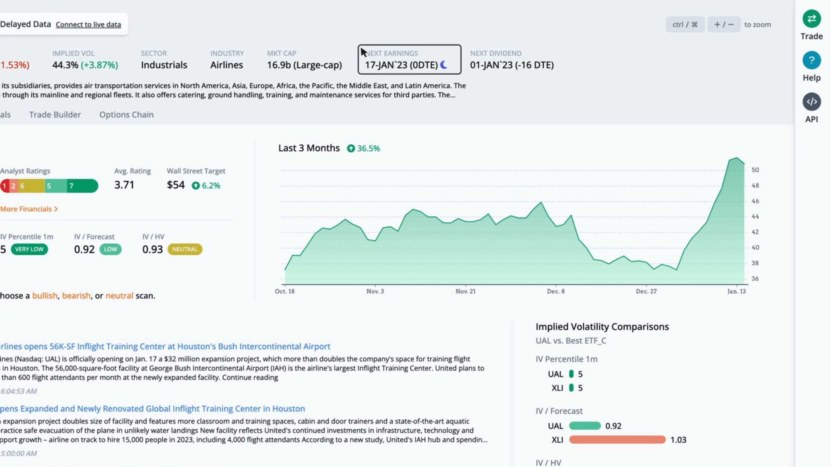Click the NEUTRAL IV / HV badge
The image size is (831, 467).
(185, 249)
